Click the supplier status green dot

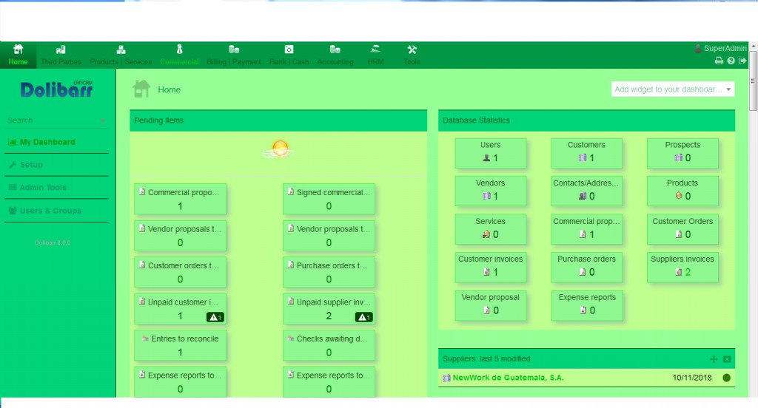(727, 378)
